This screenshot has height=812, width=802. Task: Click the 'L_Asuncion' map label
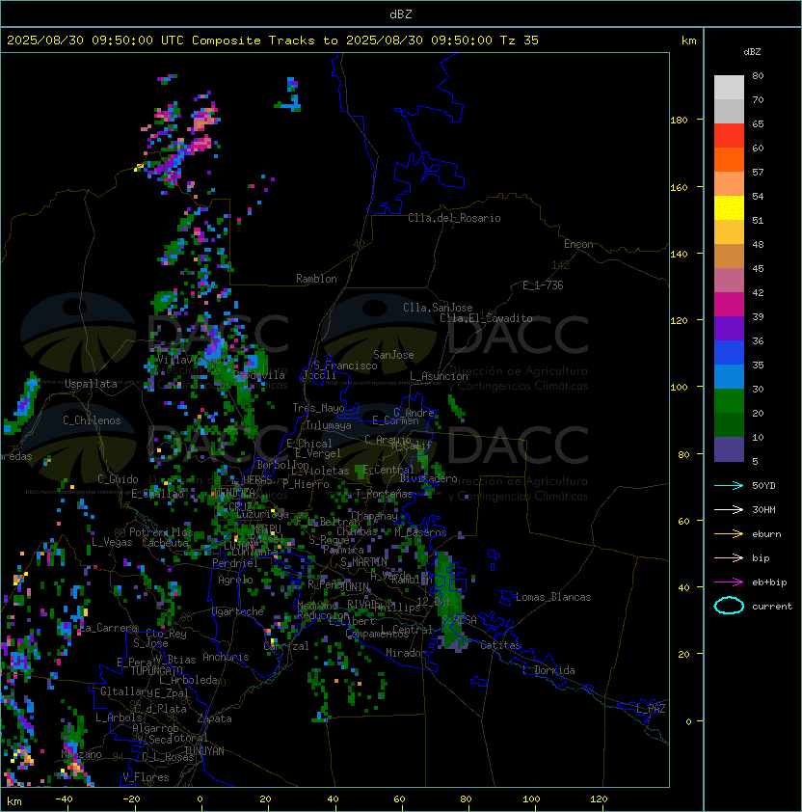pyautogui.click(x=439, y=376)
